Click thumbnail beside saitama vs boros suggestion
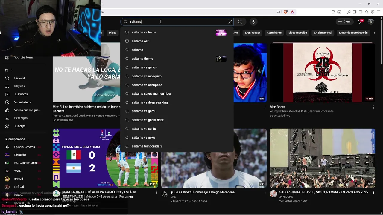Screen dimensions: 383x215 221,33
